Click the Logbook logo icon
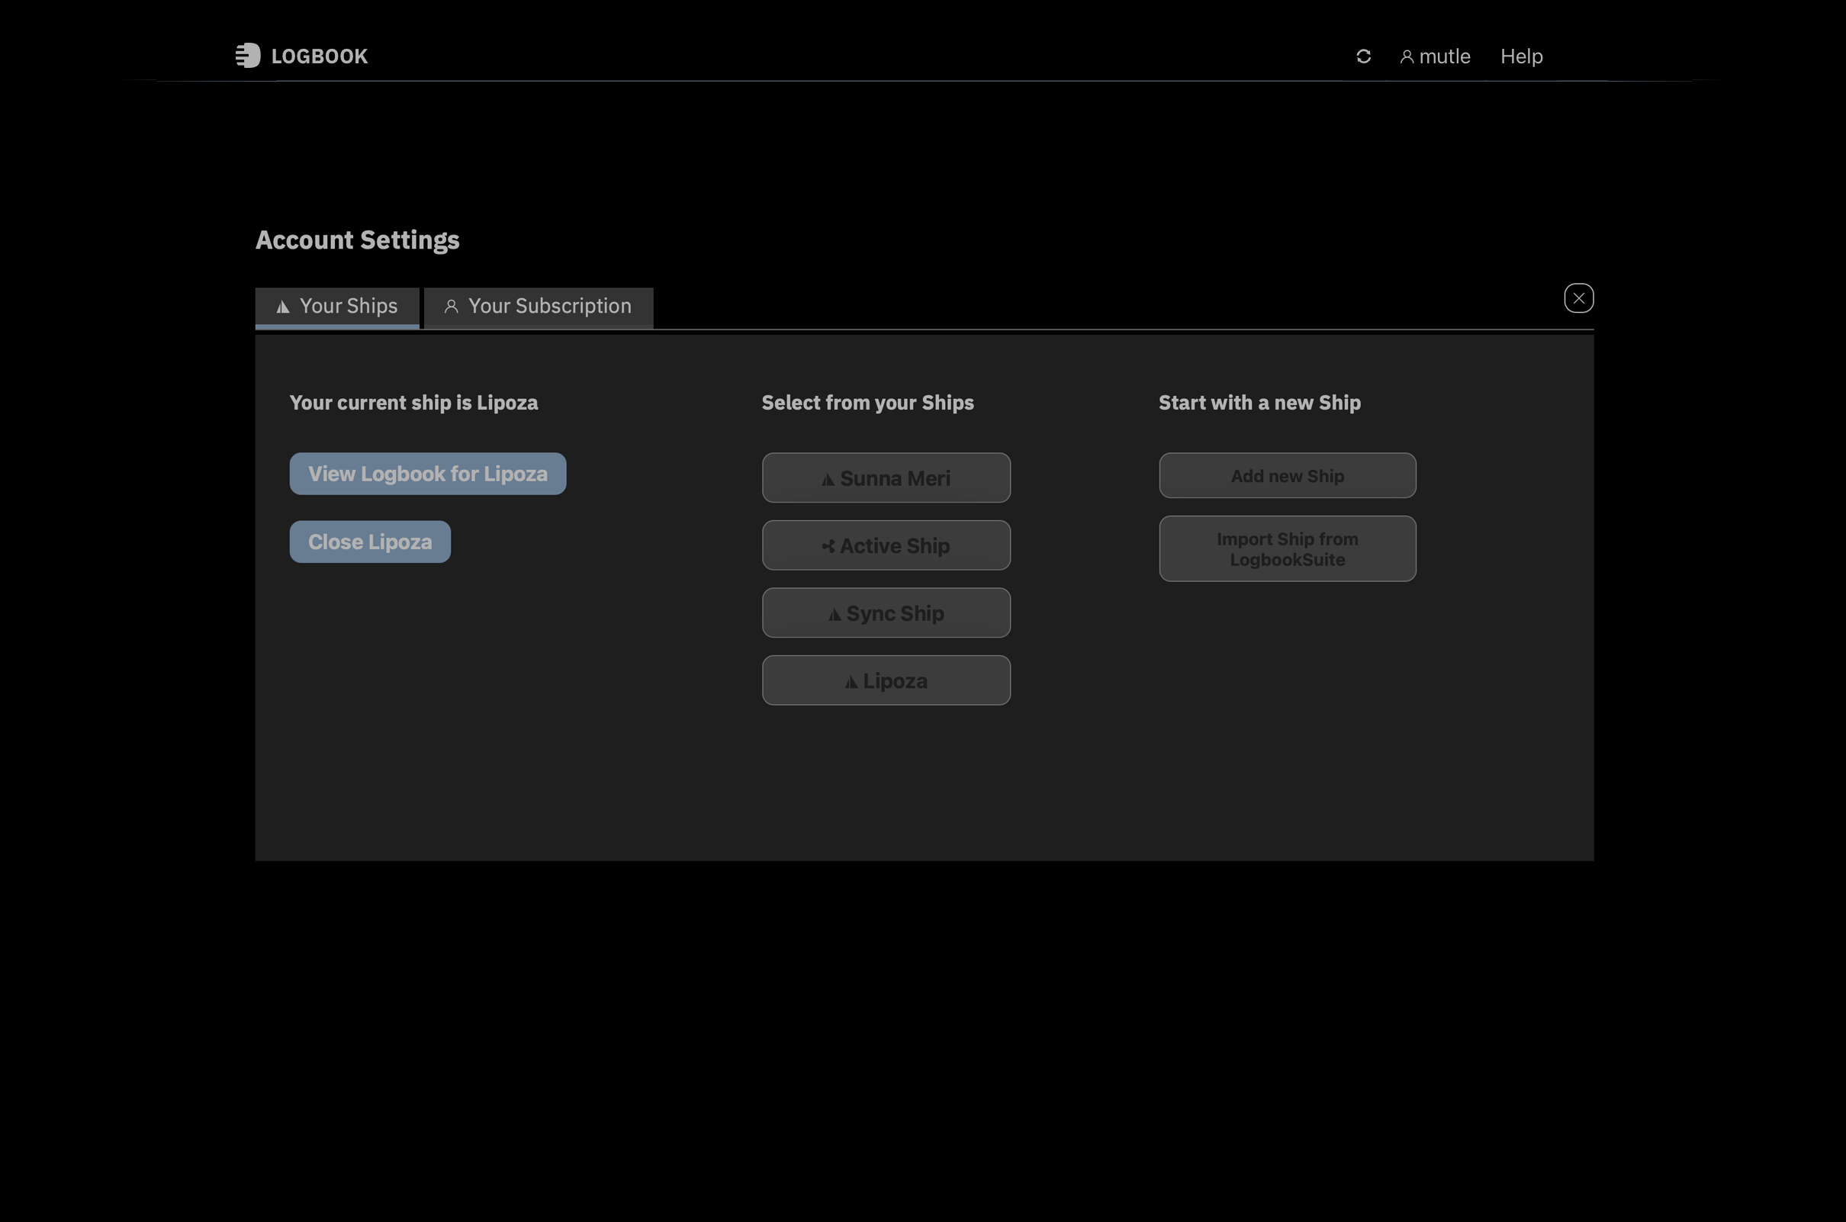The height and width of the screenshot is (1222, 1846). [248, 56]
